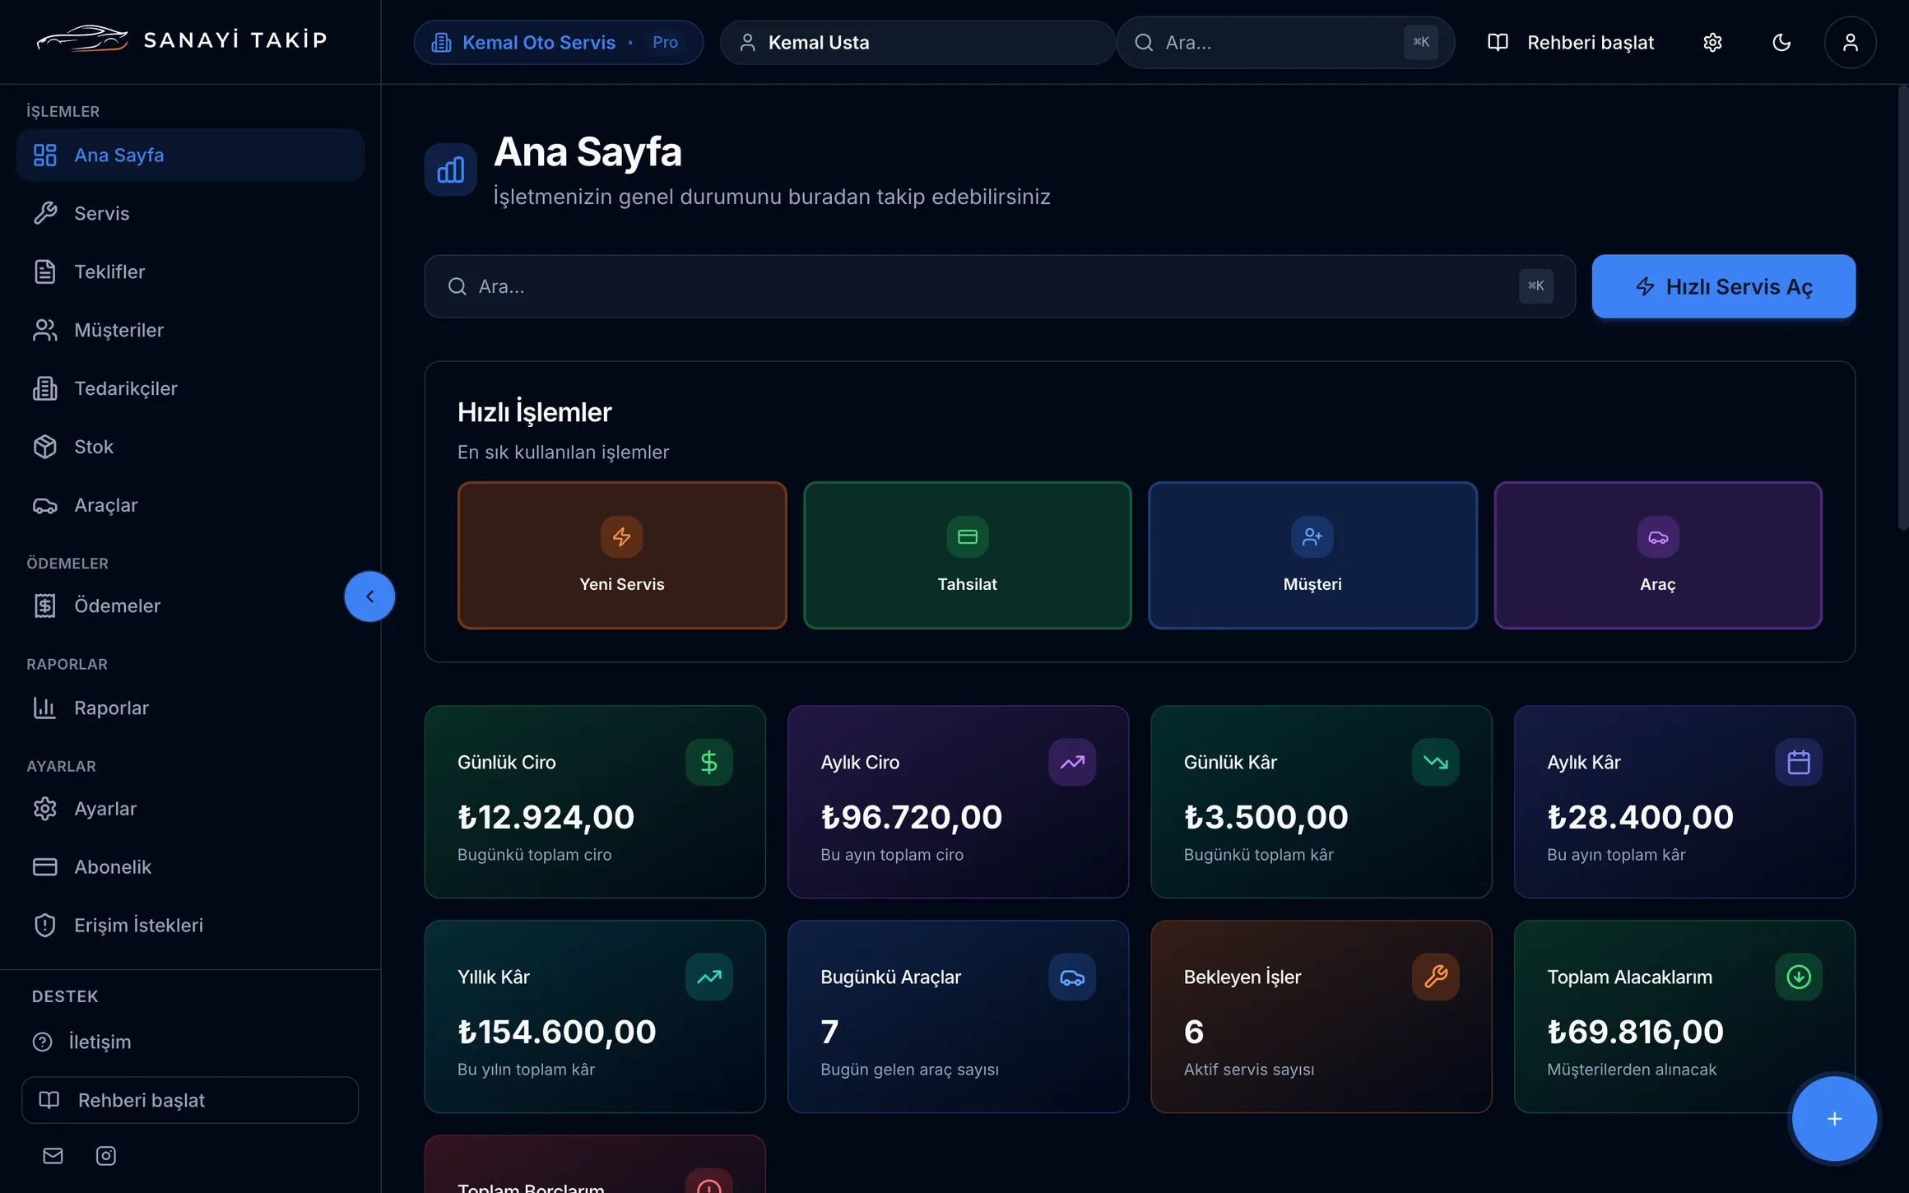Click trend-up icon on Aylık Ciro card
1909x1193 pixels.
(1071, 762)
